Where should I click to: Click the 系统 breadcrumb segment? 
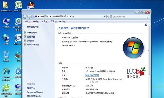[x=72, y=16]
